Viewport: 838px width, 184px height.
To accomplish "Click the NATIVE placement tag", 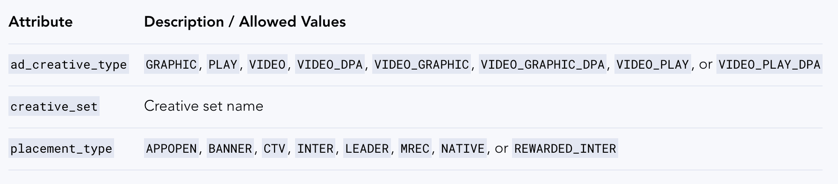I will point(463,149).
